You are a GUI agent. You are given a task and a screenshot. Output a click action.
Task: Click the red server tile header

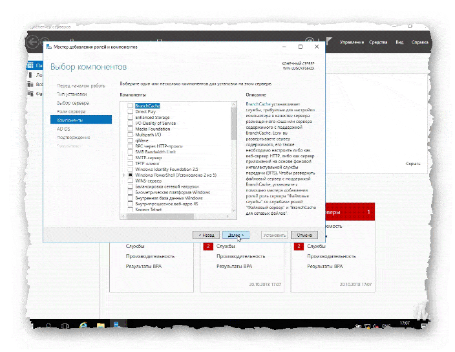350,212
